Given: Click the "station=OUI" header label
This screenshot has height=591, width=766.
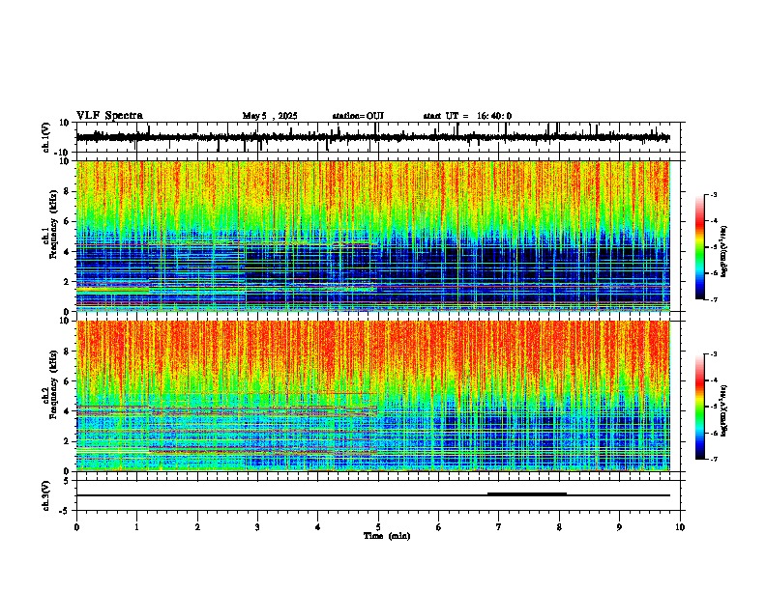Looking at the screenshot, I should coord(358,116).
